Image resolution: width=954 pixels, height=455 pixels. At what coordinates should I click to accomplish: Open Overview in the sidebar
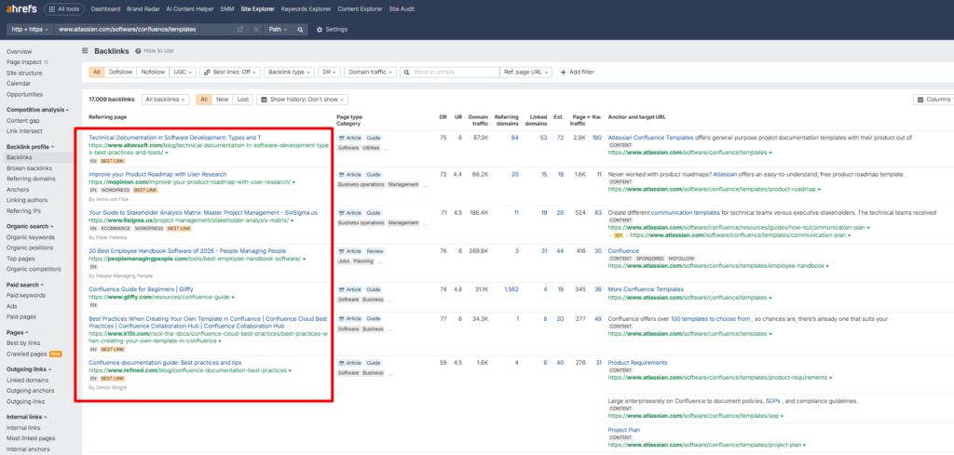tap(20, 51)
